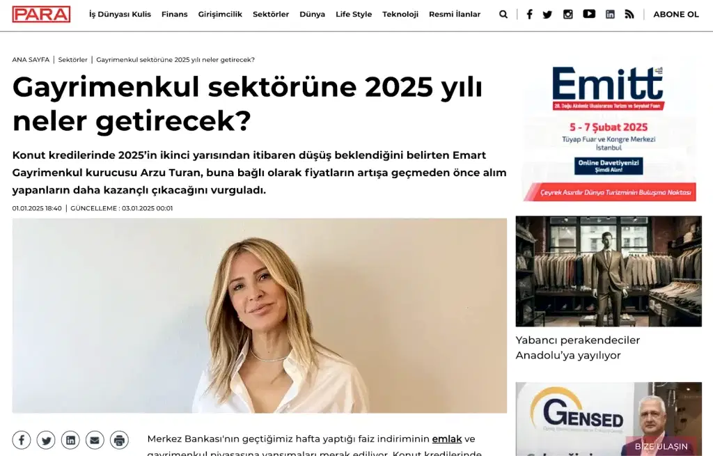
Task: Open the PARA logo homepage
Action: pos(41,14)
